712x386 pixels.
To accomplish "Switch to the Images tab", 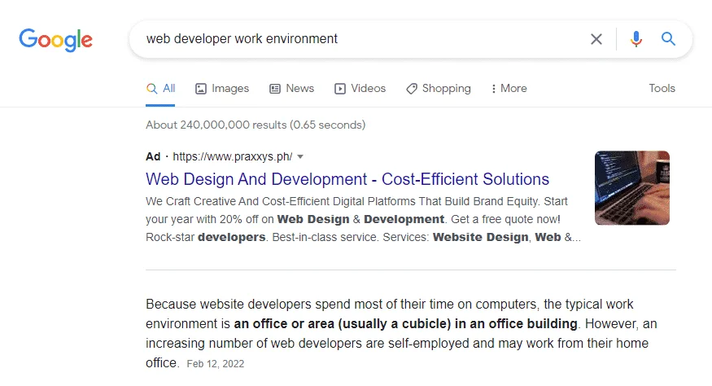I will coord(222,88).
